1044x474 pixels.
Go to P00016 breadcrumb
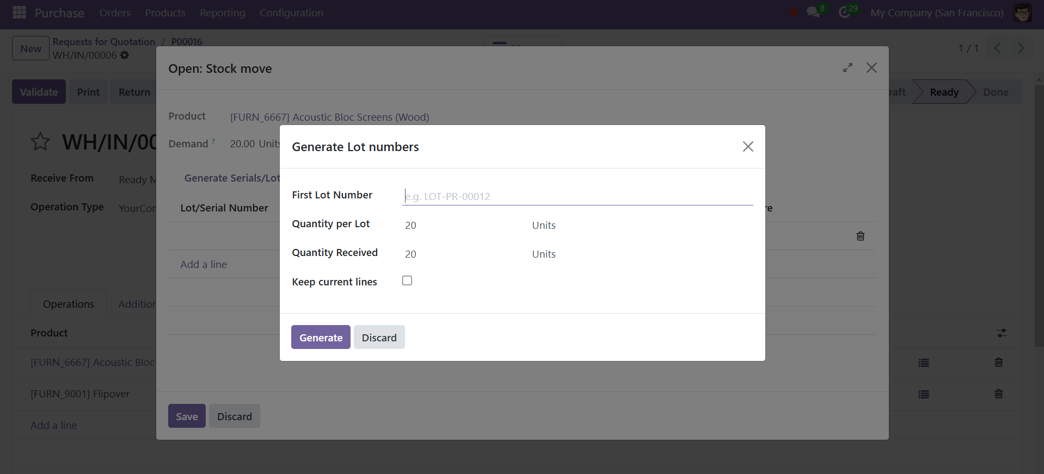click(x=187, y=42)
